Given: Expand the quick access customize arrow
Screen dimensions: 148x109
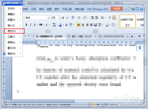Looking at the screenshot, I should coord(33,36).
